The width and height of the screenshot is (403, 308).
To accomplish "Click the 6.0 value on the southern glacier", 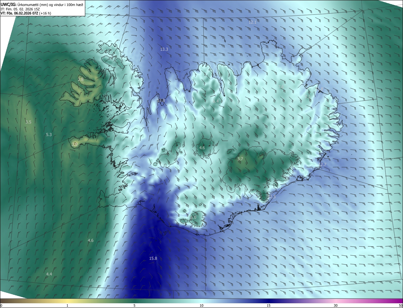I will tap(193, 218).
